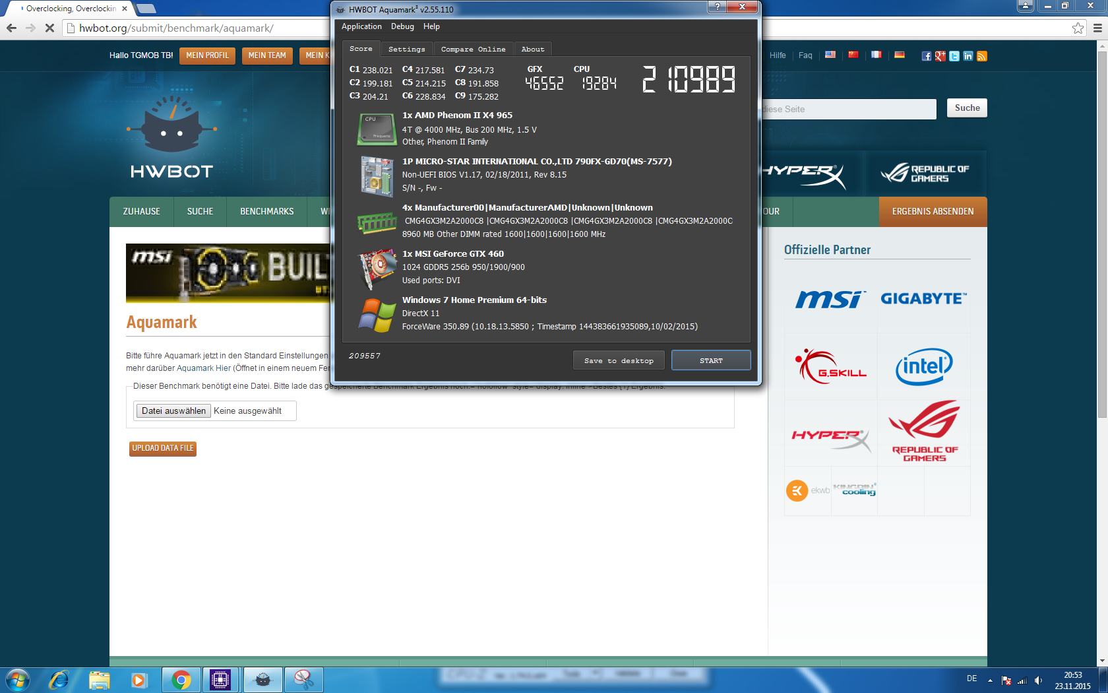Click the Suche search button
The image size is (1108, 693).
click(967, 108)
